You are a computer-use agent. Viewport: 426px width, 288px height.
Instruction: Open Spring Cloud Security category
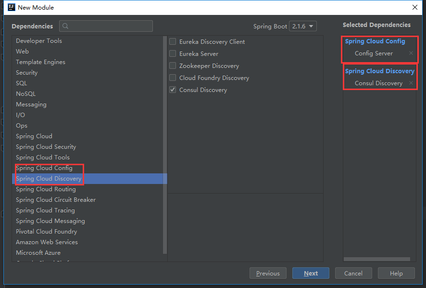point(87,147)
